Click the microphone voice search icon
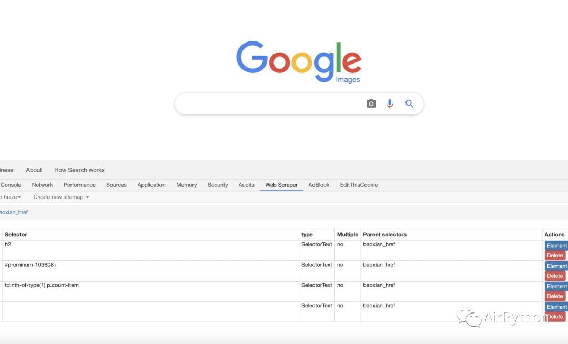 (390, 104)
